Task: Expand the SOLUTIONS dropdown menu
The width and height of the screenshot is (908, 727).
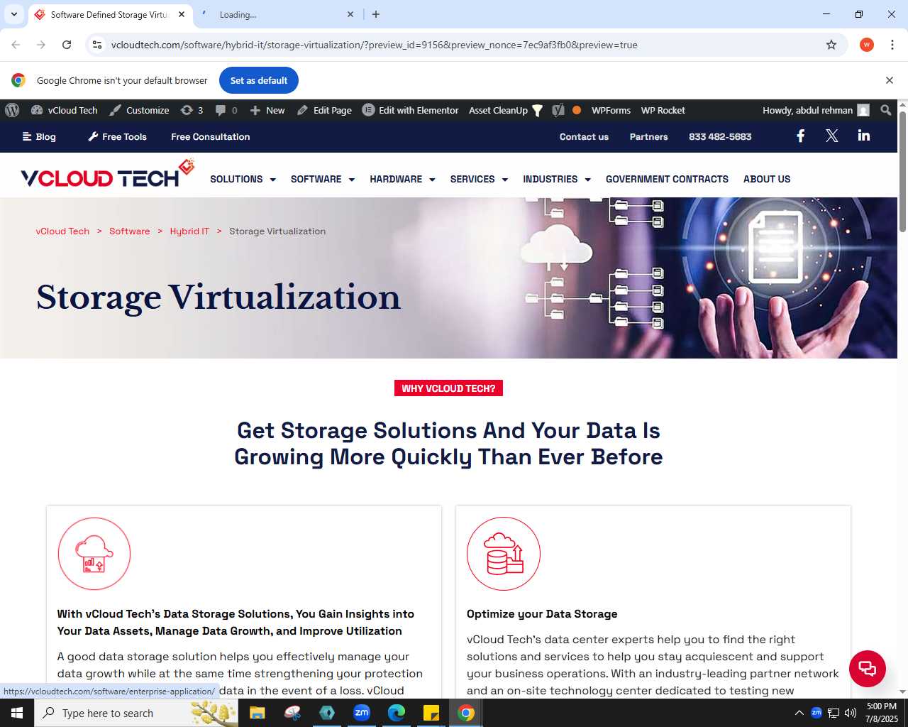Action: [243, 179]
